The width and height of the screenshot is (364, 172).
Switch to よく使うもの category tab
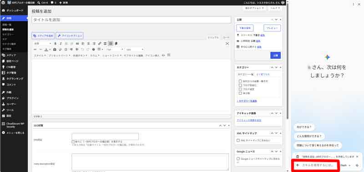point(263,75)
